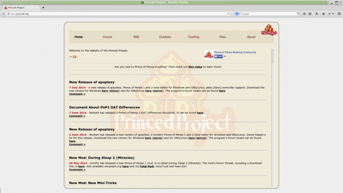This screenshot has width=343, height=193.
Task: Open the Forum navigation tab
Action: click(108, 37)
